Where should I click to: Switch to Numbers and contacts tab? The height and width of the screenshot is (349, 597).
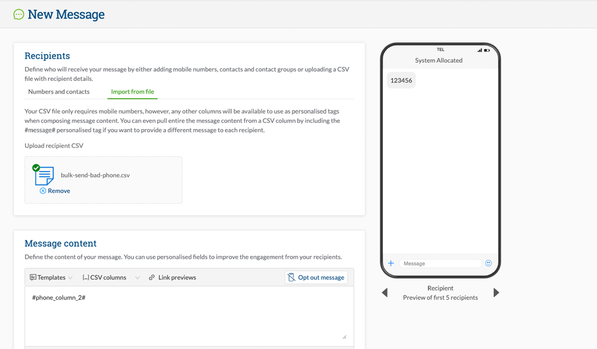[x=59, y=91]
